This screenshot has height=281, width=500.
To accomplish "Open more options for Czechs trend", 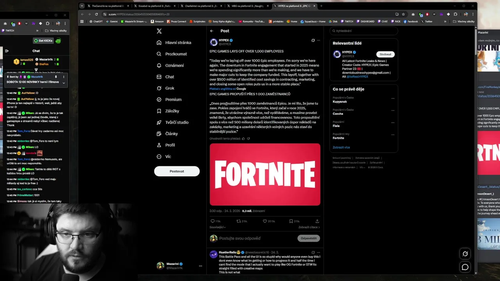I will click(x=393, y=110).
